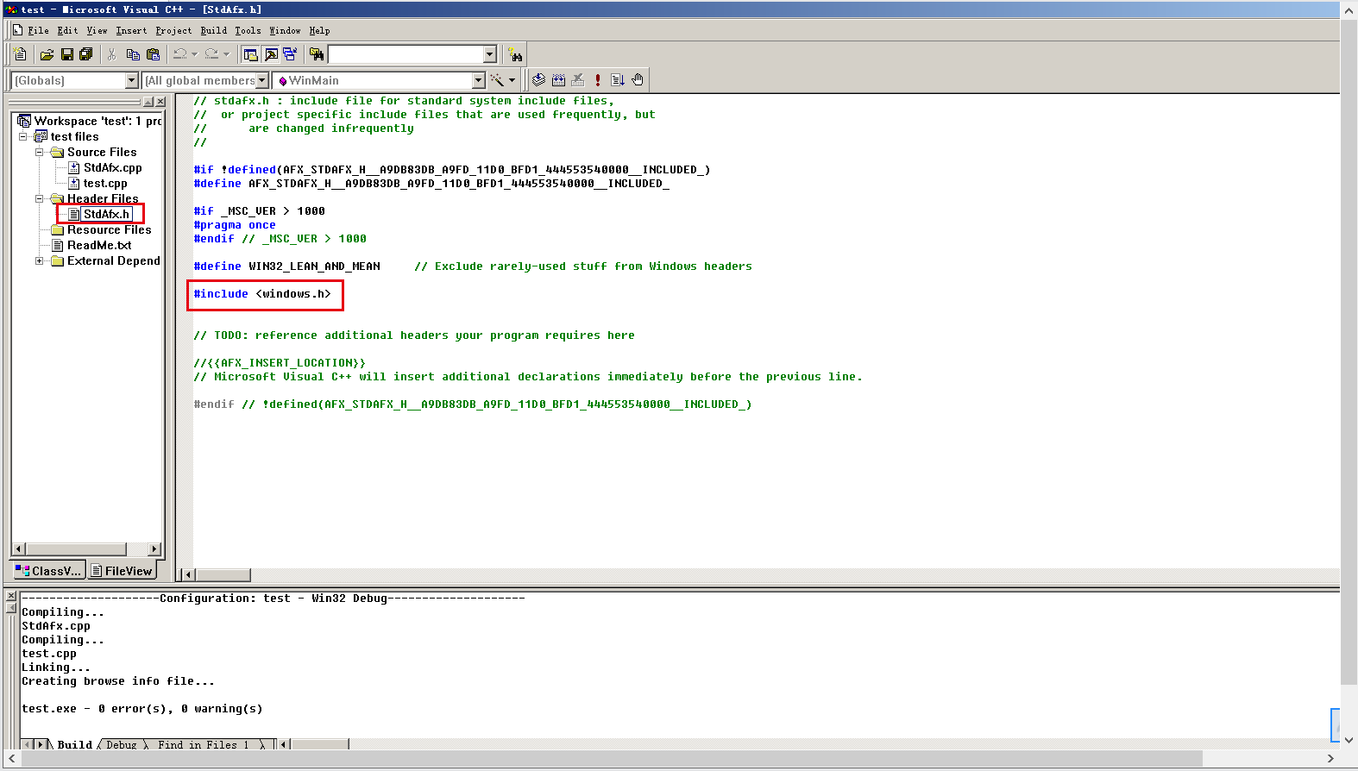Viewport: 1358px width, 771px height.
Task: Click the Save floppy disk icon
Action: (x=66, y=54)
